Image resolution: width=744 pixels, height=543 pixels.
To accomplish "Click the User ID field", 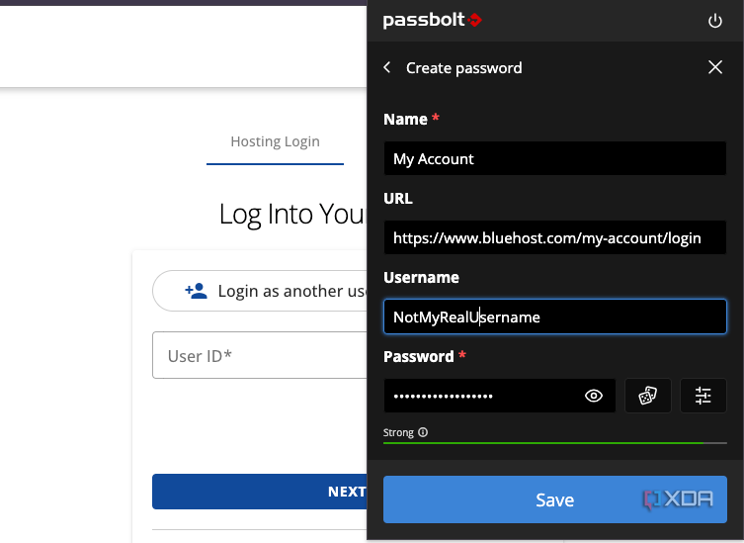I will pyautogui.click(x=260, y=355).
